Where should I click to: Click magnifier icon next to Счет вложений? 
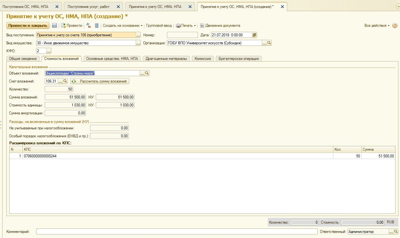coord(65,81)
